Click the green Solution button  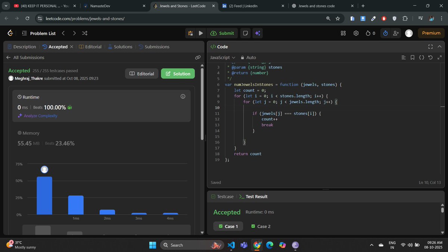click(x=178, y=74)
